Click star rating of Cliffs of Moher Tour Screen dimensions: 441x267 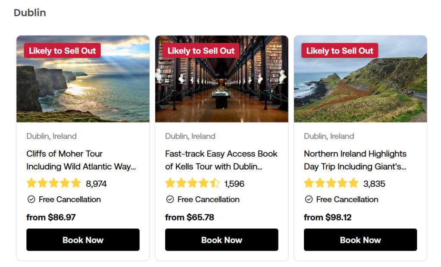(x=53, y=183)
